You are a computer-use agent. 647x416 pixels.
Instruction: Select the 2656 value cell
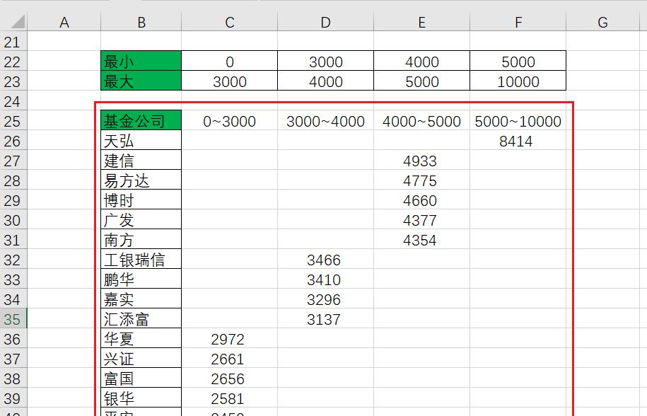tap(229, 378)
